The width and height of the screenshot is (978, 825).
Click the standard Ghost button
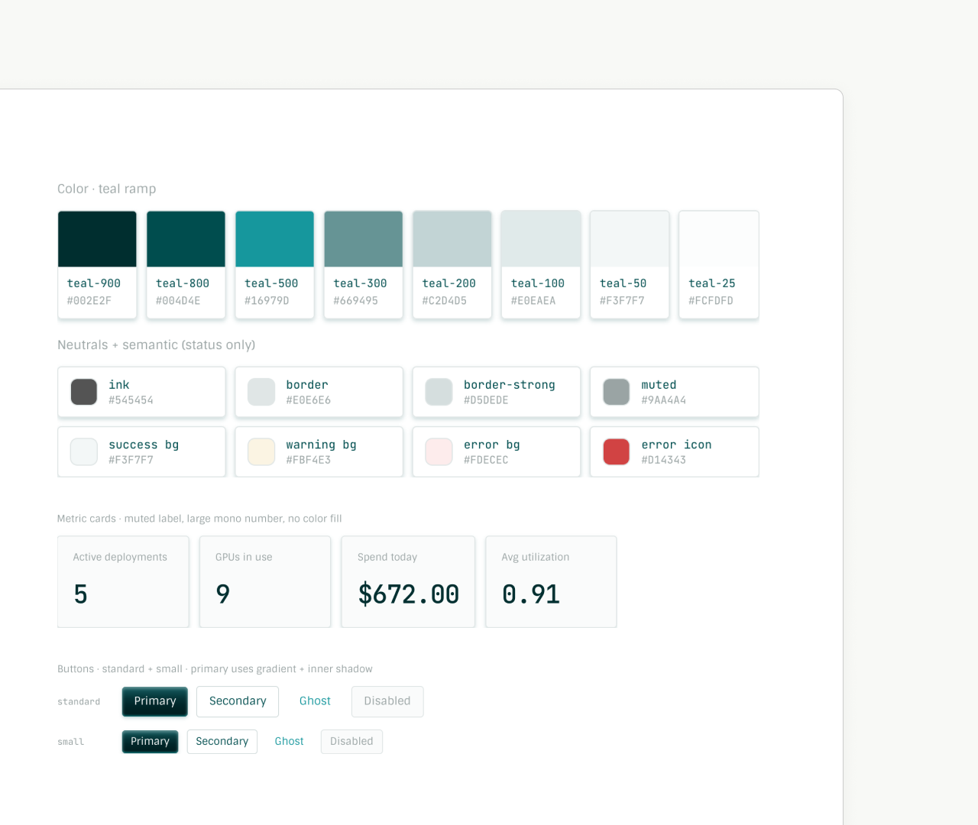pos(315,701)
